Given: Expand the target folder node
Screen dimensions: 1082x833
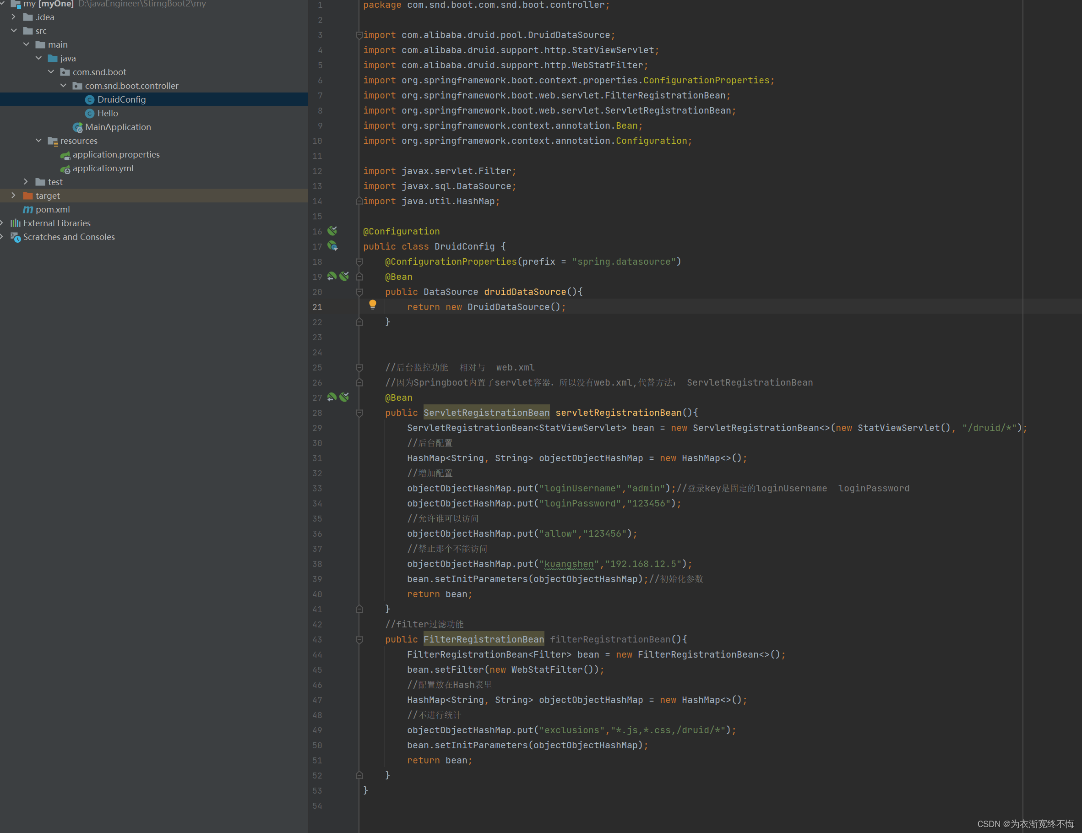Looking at the screenshot, I should (x=13, y=196).
